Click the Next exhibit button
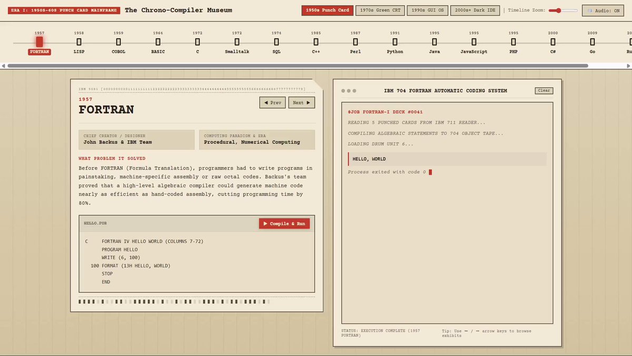Viewport: 632px width, 356px height. (x=301, y=102)
